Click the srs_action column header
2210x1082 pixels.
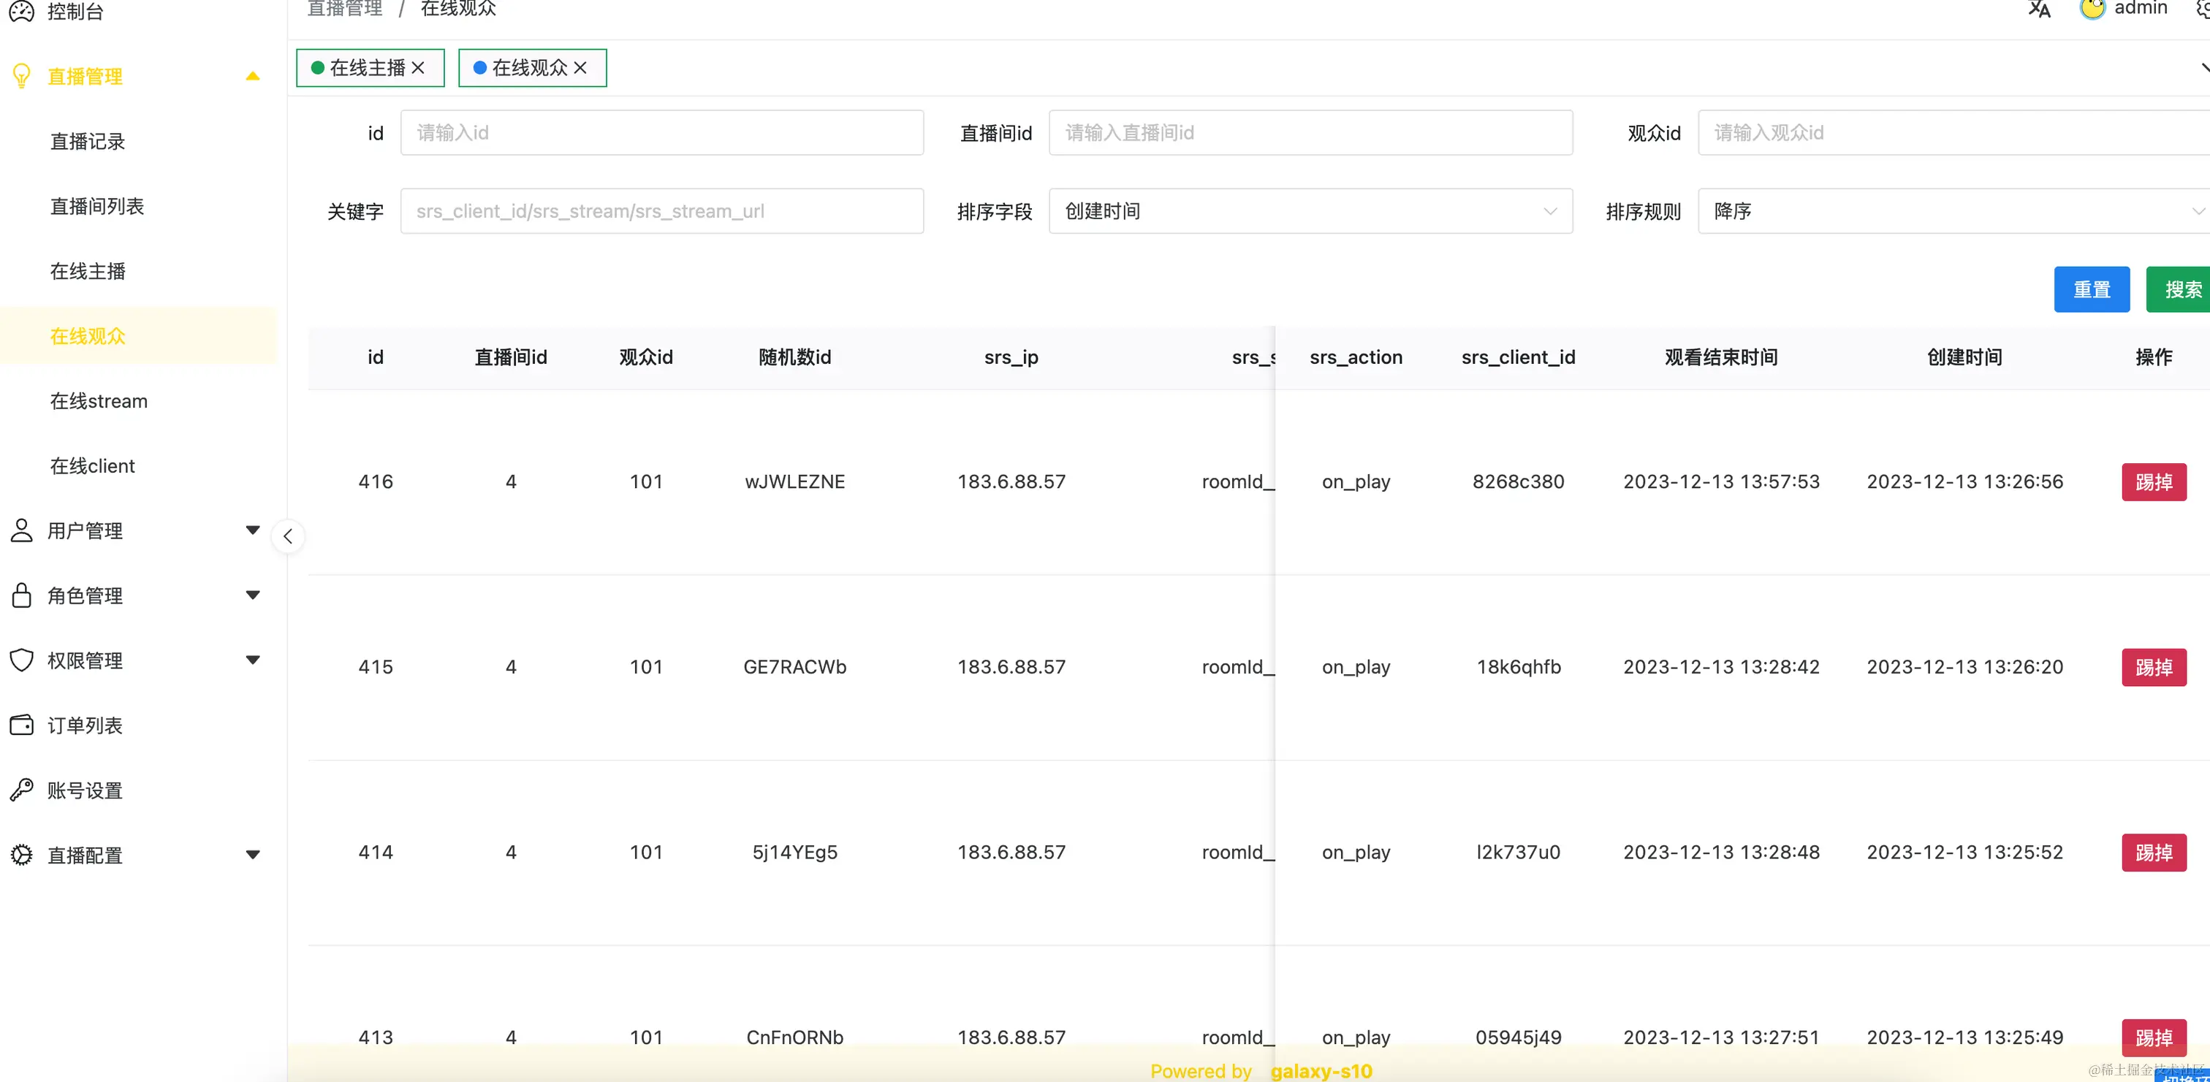click(x=1356, y=357)
